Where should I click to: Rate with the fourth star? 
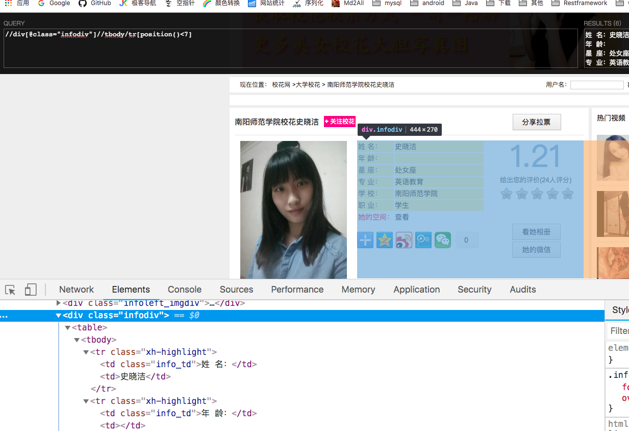click(x=552, y=194)
